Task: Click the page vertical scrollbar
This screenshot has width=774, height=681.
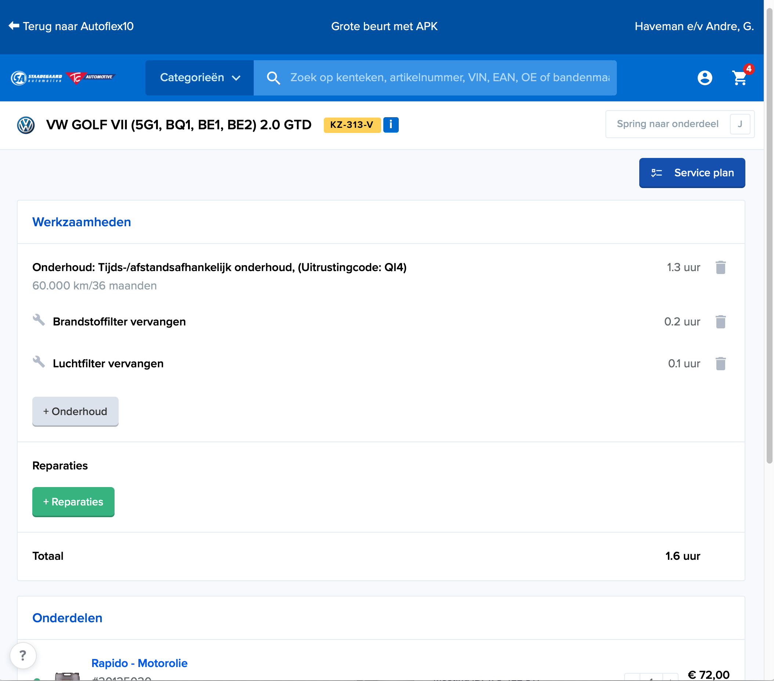Action: pyautogui.click(x=769, y=235)
